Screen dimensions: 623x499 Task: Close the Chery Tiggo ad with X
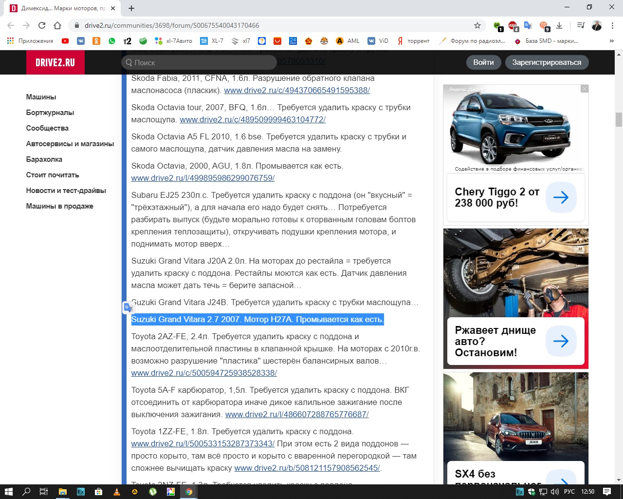tap(585, 89)
